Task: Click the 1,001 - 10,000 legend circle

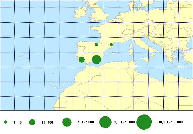Action: 106,122
